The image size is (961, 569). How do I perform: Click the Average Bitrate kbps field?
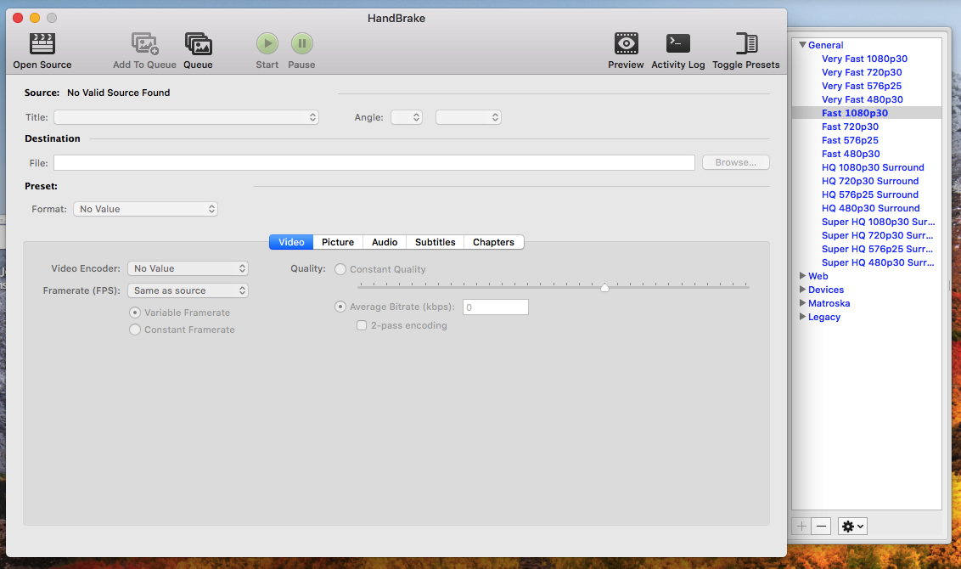click(495, 307)
